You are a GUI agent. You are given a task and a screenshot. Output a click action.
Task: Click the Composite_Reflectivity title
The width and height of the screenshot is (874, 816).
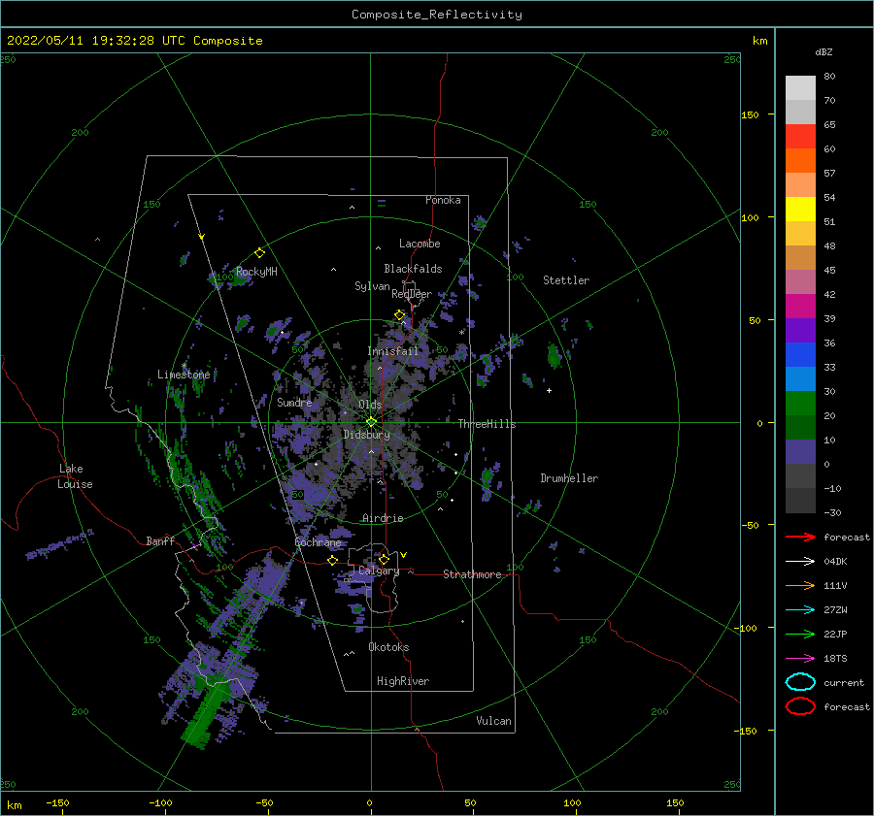436,15
